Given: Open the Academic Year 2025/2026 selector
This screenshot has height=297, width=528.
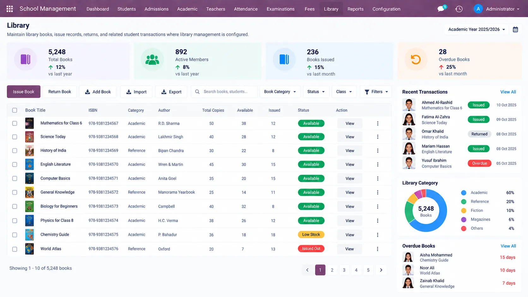Looking at the screenshot, I should click(x=476, y=29).
